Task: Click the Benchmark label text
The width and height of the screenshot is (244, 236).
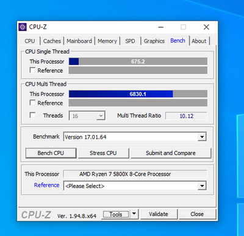Action: pos(46,136)
